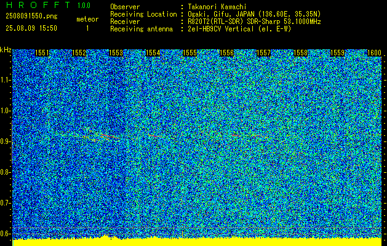Viewport: 387px width, 246px height.
Task: Click the HROFFT title text
Action: coord(38,5)
